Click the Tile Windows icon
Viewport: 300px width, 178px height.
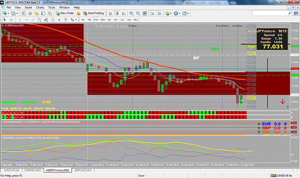(x=144, y=13)
